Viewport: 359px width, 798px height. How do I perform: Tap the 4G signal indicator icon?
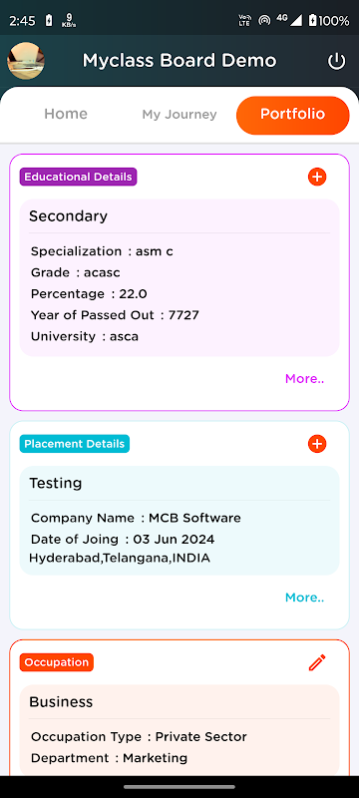(x=289, y=20)
